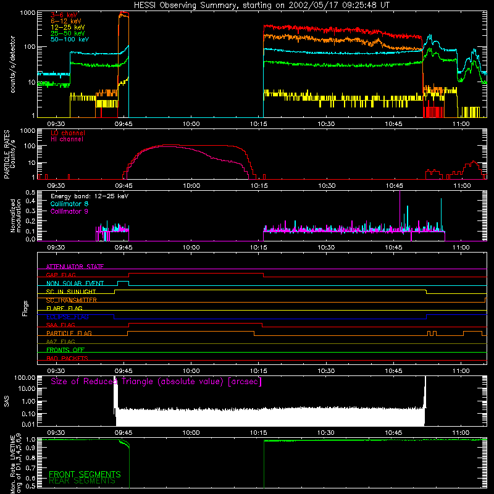The height and width of the screenshot is (494, 494).
Task: Select the HI channel legend label
Action: click(67, 139)
